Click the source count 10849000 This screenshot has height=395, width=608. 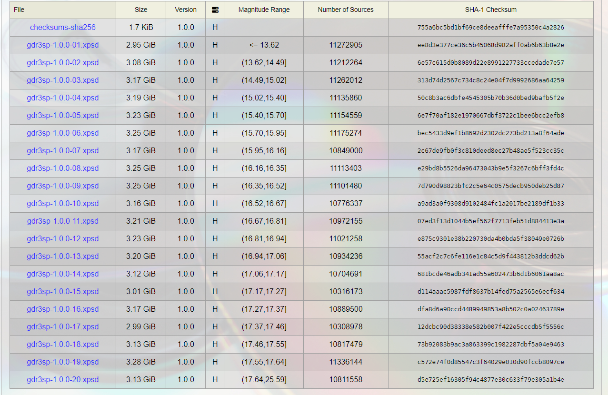pyautogui.click(x=346, y=150)
